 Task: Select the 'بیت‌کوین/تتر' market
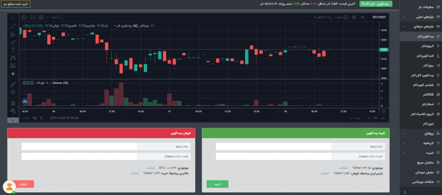[x=421, y=37]
